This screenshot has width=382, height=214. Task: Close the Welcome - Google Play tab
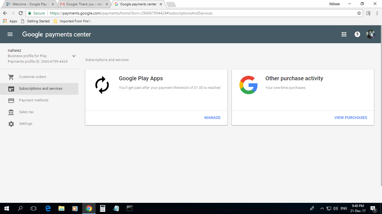pyautogui.click(x=53, y=4)
